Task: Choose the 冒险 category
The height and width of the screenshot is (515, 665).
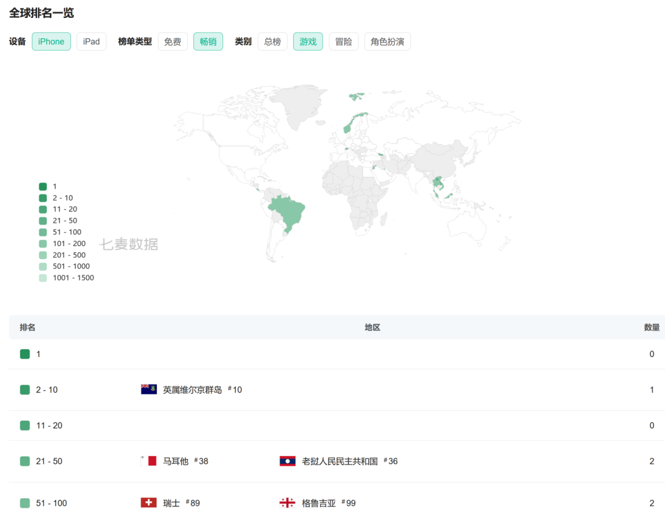Action: [344, 42]
